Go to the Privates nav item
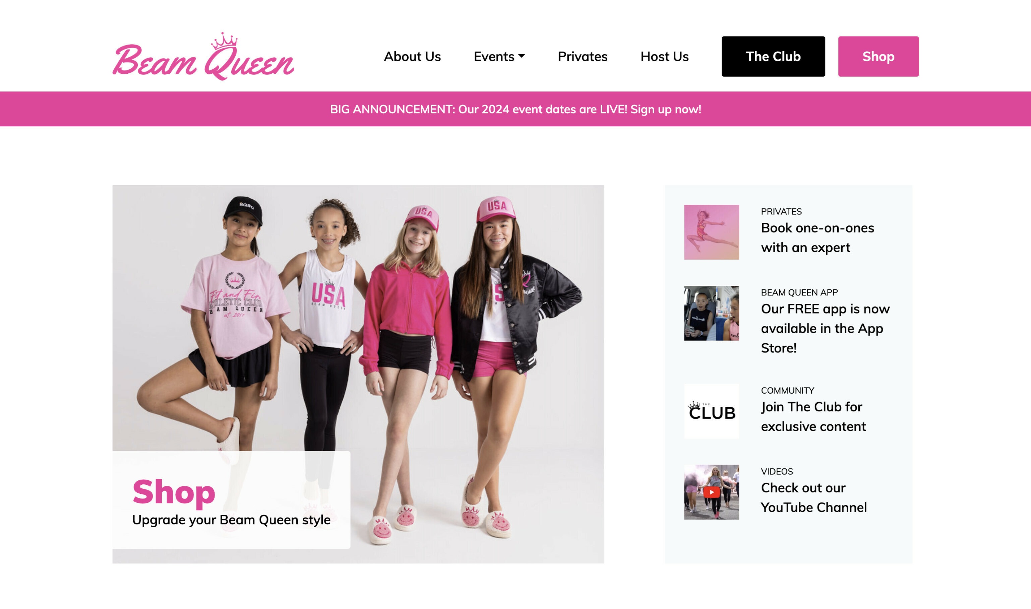 click(582, 56)
